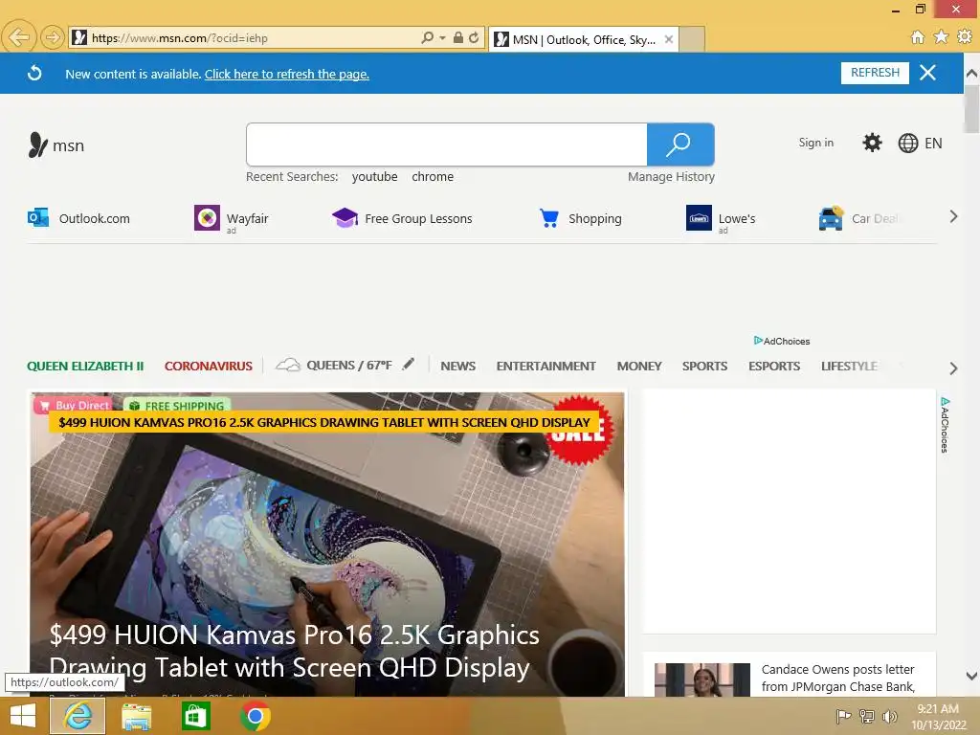
Task: Click the address bar search magnifier icon
Action: coord(427,37)
